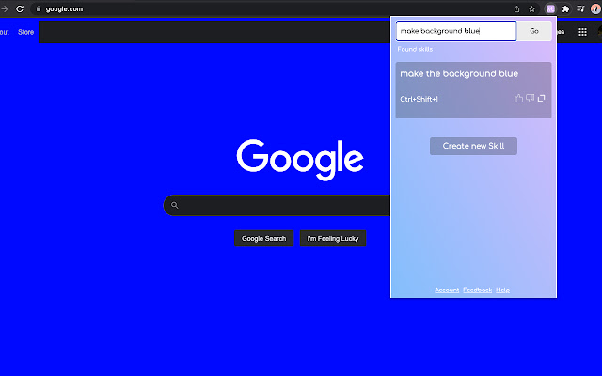
Task: Click the browser reload icon
Action: coord(20,8)
